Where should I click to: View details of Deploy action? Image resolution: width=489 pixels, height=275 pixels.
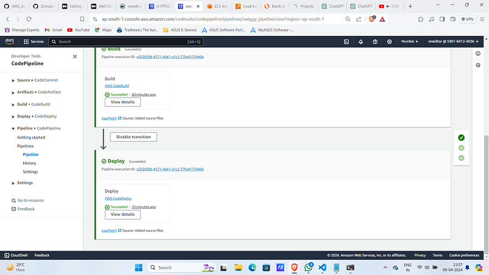(x=123, y=215)
